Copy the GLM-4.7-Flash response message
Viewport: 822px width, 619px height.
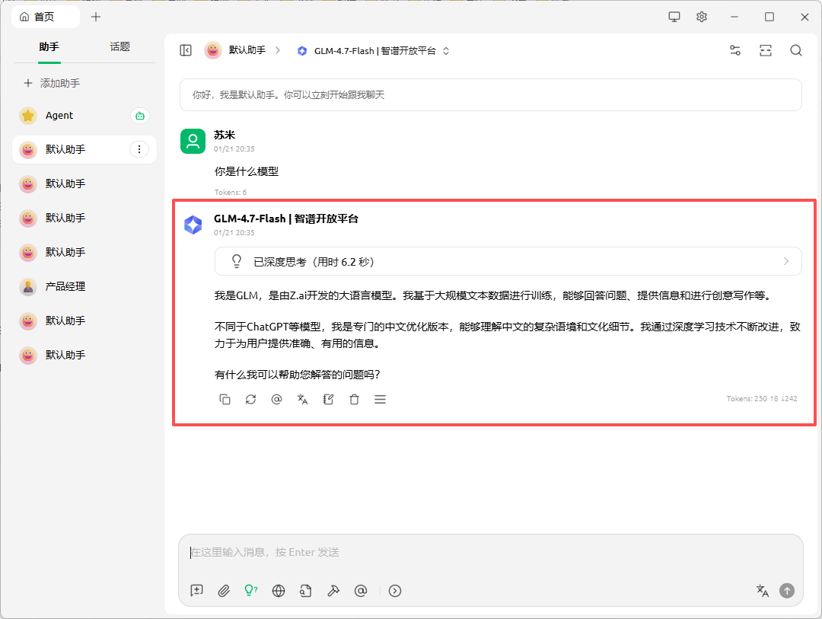[225, 399]
